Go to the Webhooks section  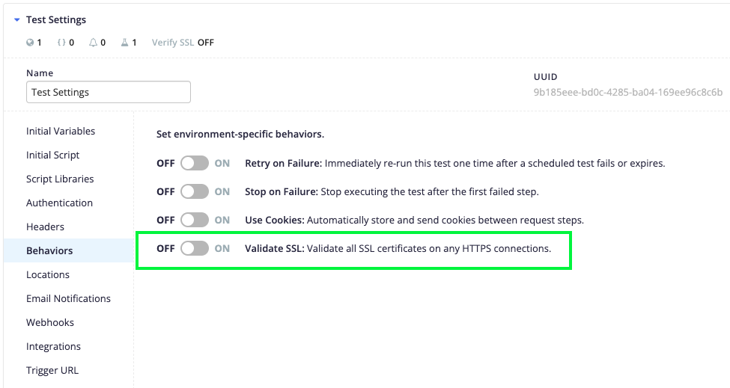[50, 322]
